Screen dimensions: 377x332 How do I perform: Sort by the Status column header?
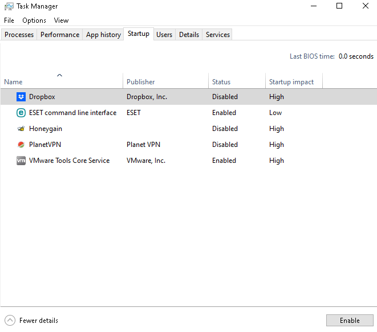(x=237, y=81)
